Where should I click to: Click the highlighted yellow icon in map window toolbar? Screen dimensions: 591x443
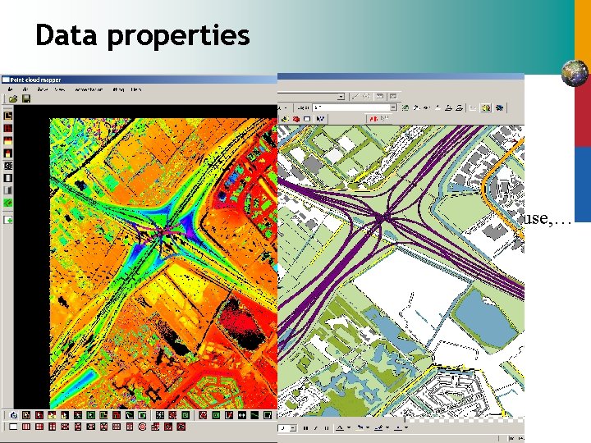(x=486, y=107)
